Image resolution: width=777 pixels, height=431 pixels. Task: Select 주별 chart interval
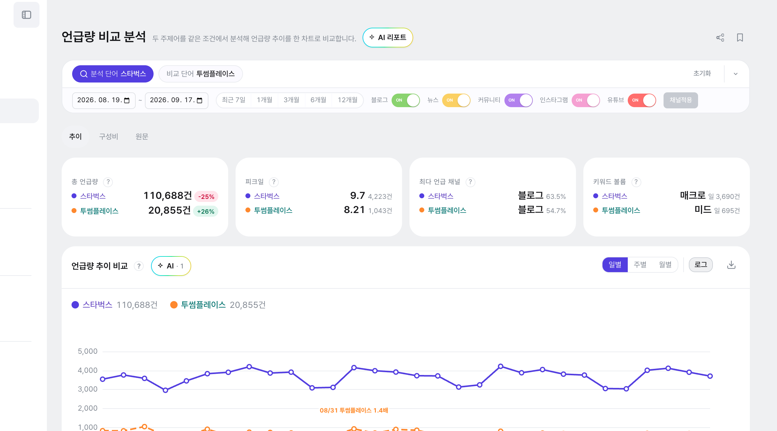coord(640,265)
